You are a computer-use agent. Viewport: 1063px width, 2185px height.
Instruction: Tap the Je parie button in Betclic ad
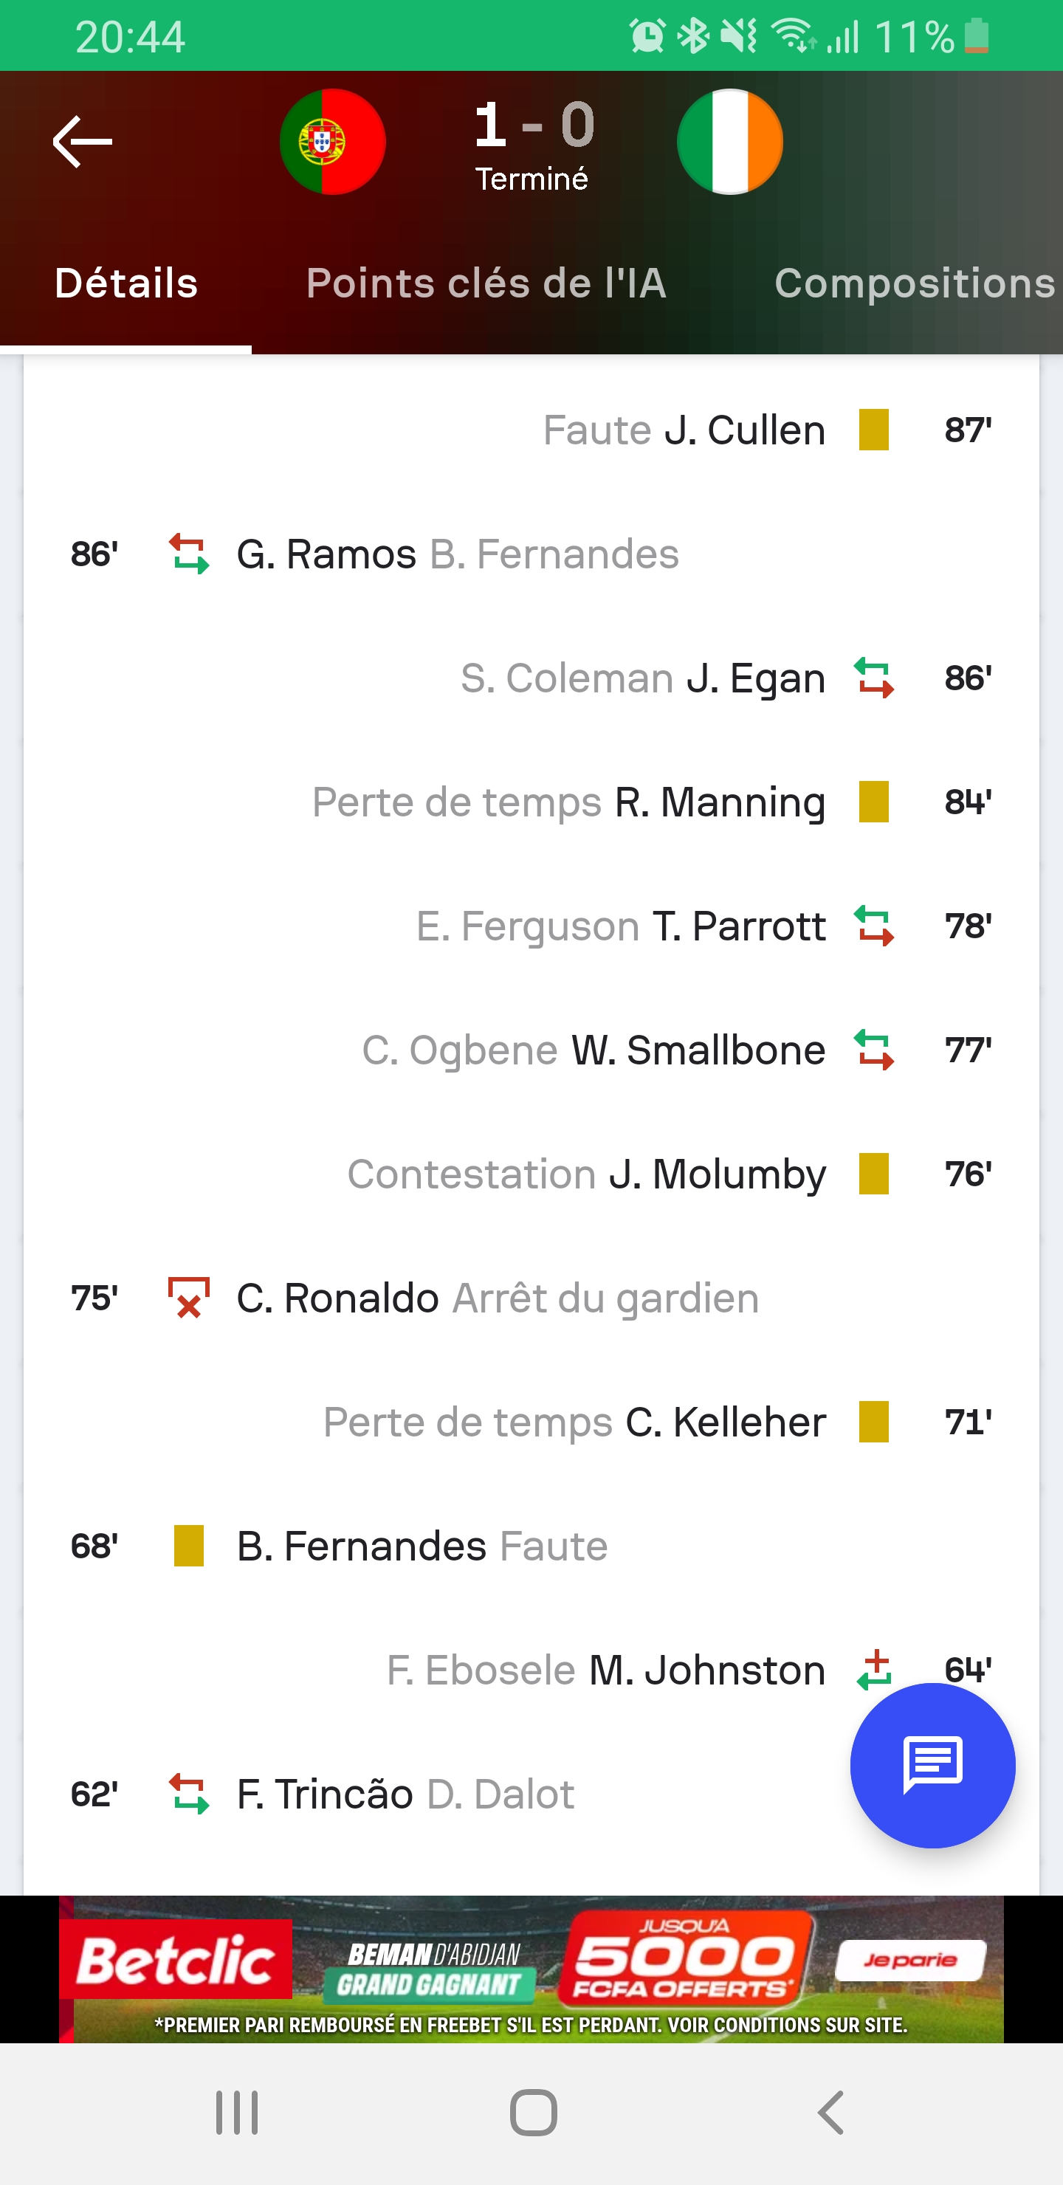point(910,1960)
